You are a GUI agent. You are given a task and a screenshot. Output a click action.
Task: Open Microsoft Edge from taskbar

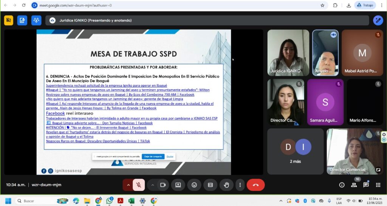coord(76,201)
